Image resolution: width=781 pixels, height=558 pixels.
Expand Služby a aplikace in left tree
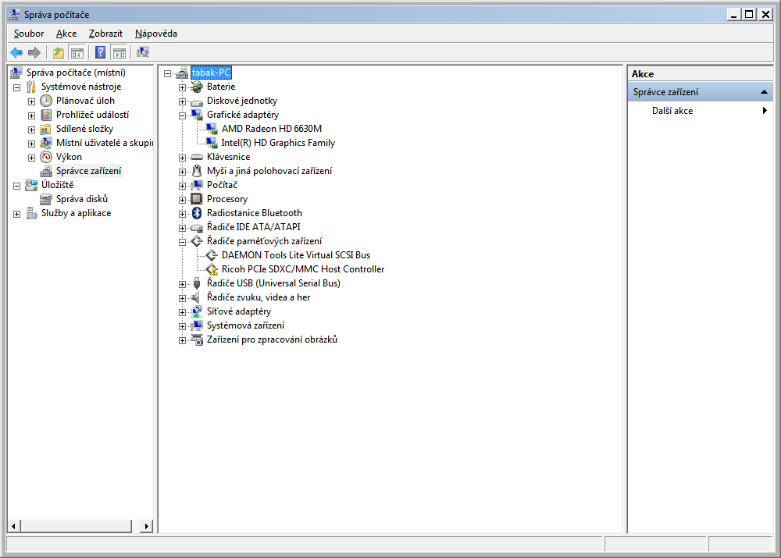16,213
